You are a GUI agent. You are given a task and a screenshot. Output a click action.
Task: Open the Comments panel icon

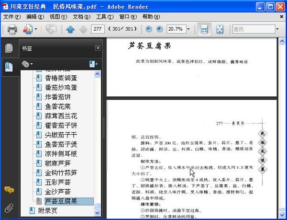pos(9,190)
